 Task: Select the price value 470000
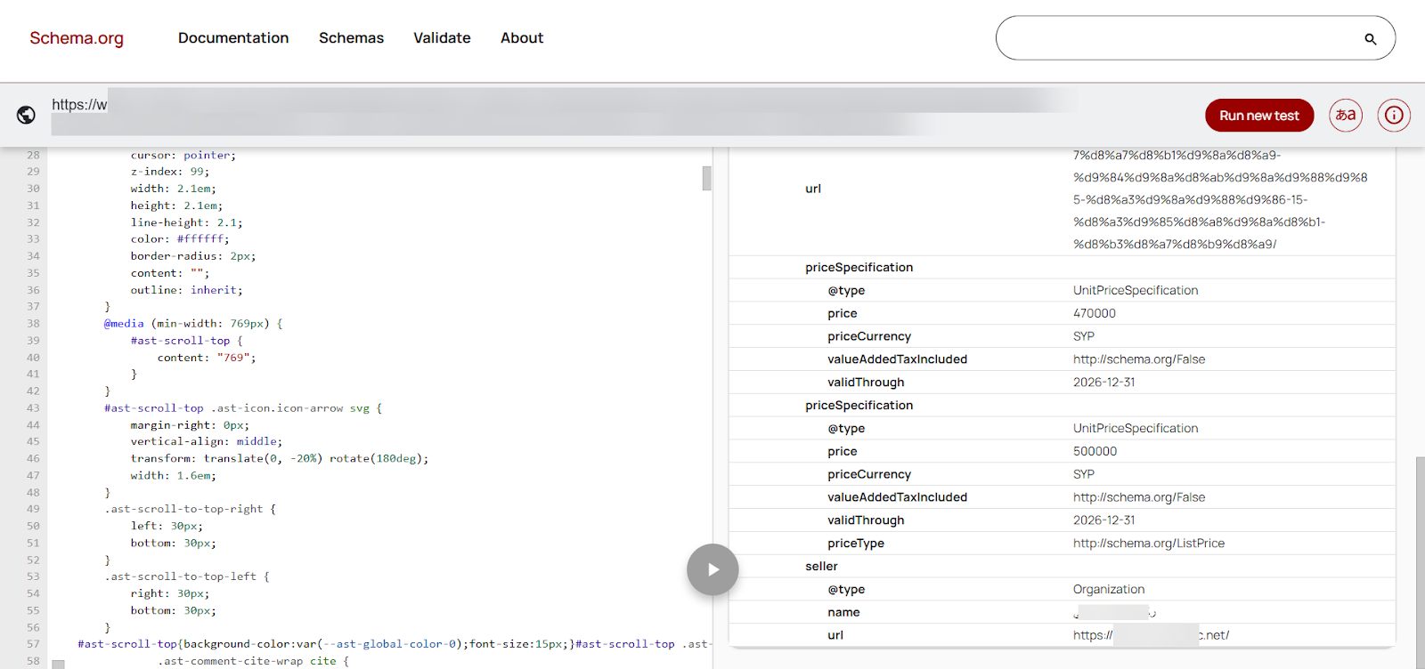1095,313
